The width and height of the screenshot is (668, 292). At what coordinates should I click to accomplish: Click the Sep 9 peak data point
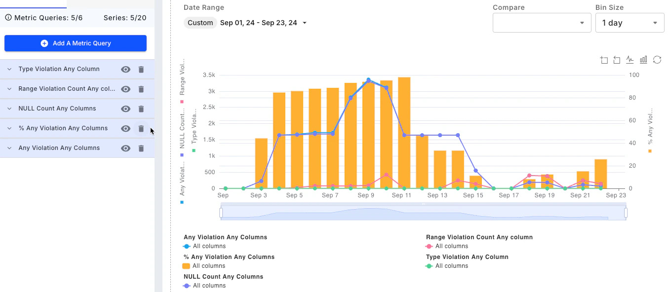[368, 79]
